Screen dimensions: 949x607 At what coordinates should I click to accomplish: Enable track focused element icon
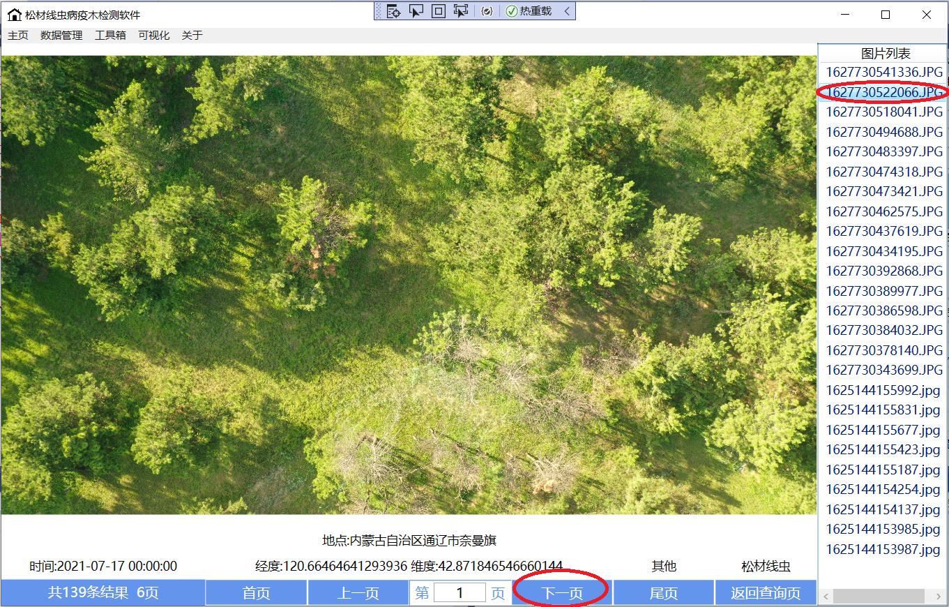[x=460, y=11]
